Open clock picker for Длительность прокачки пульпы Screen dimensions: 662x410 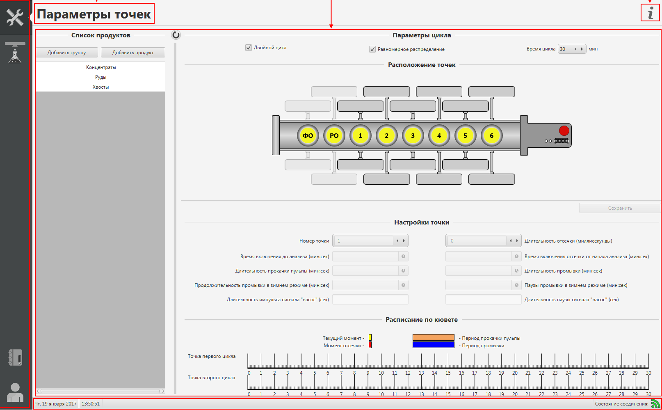coord(404,271)
